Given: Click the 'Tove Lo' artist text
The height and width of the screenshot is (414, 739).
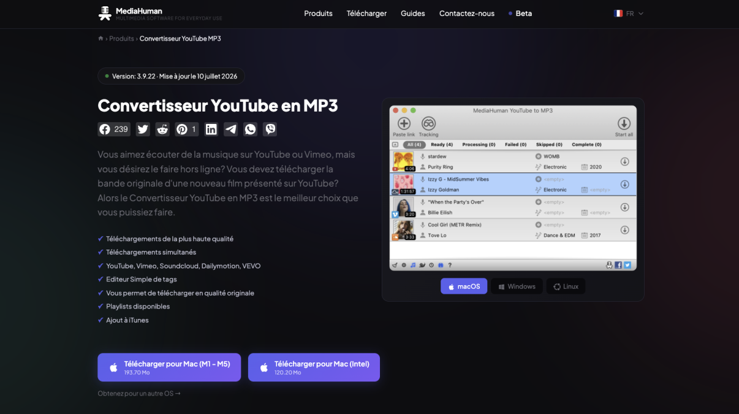Looking at the screenshot, I should (437, 235).
